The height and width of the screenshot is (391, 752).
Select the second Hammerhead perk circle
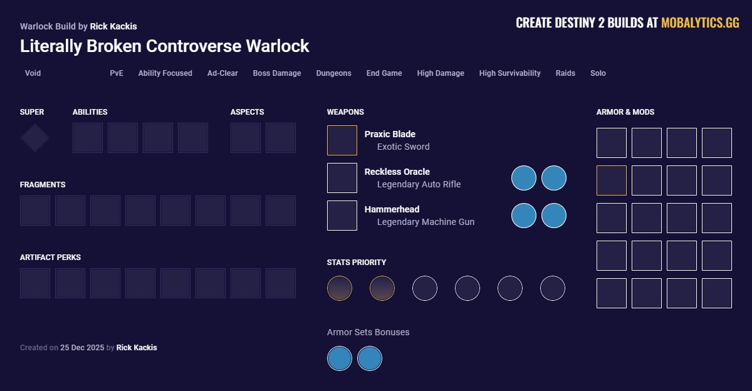(x=553, y=215)
